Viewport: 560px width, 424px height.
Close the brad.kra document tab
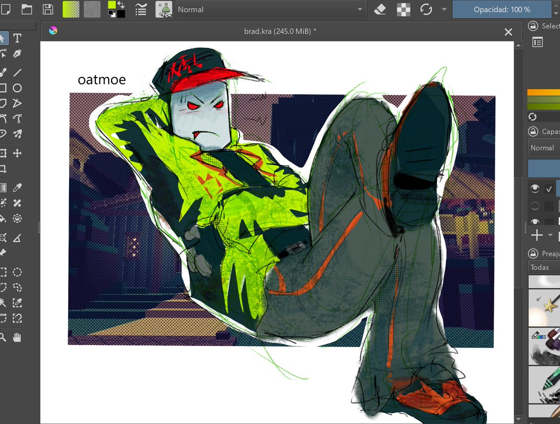[509, 32]
